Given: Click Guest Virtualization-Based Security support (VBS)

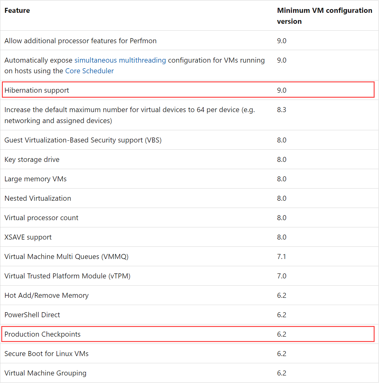Looking at the screenshot, I should (x=83, y=140).
